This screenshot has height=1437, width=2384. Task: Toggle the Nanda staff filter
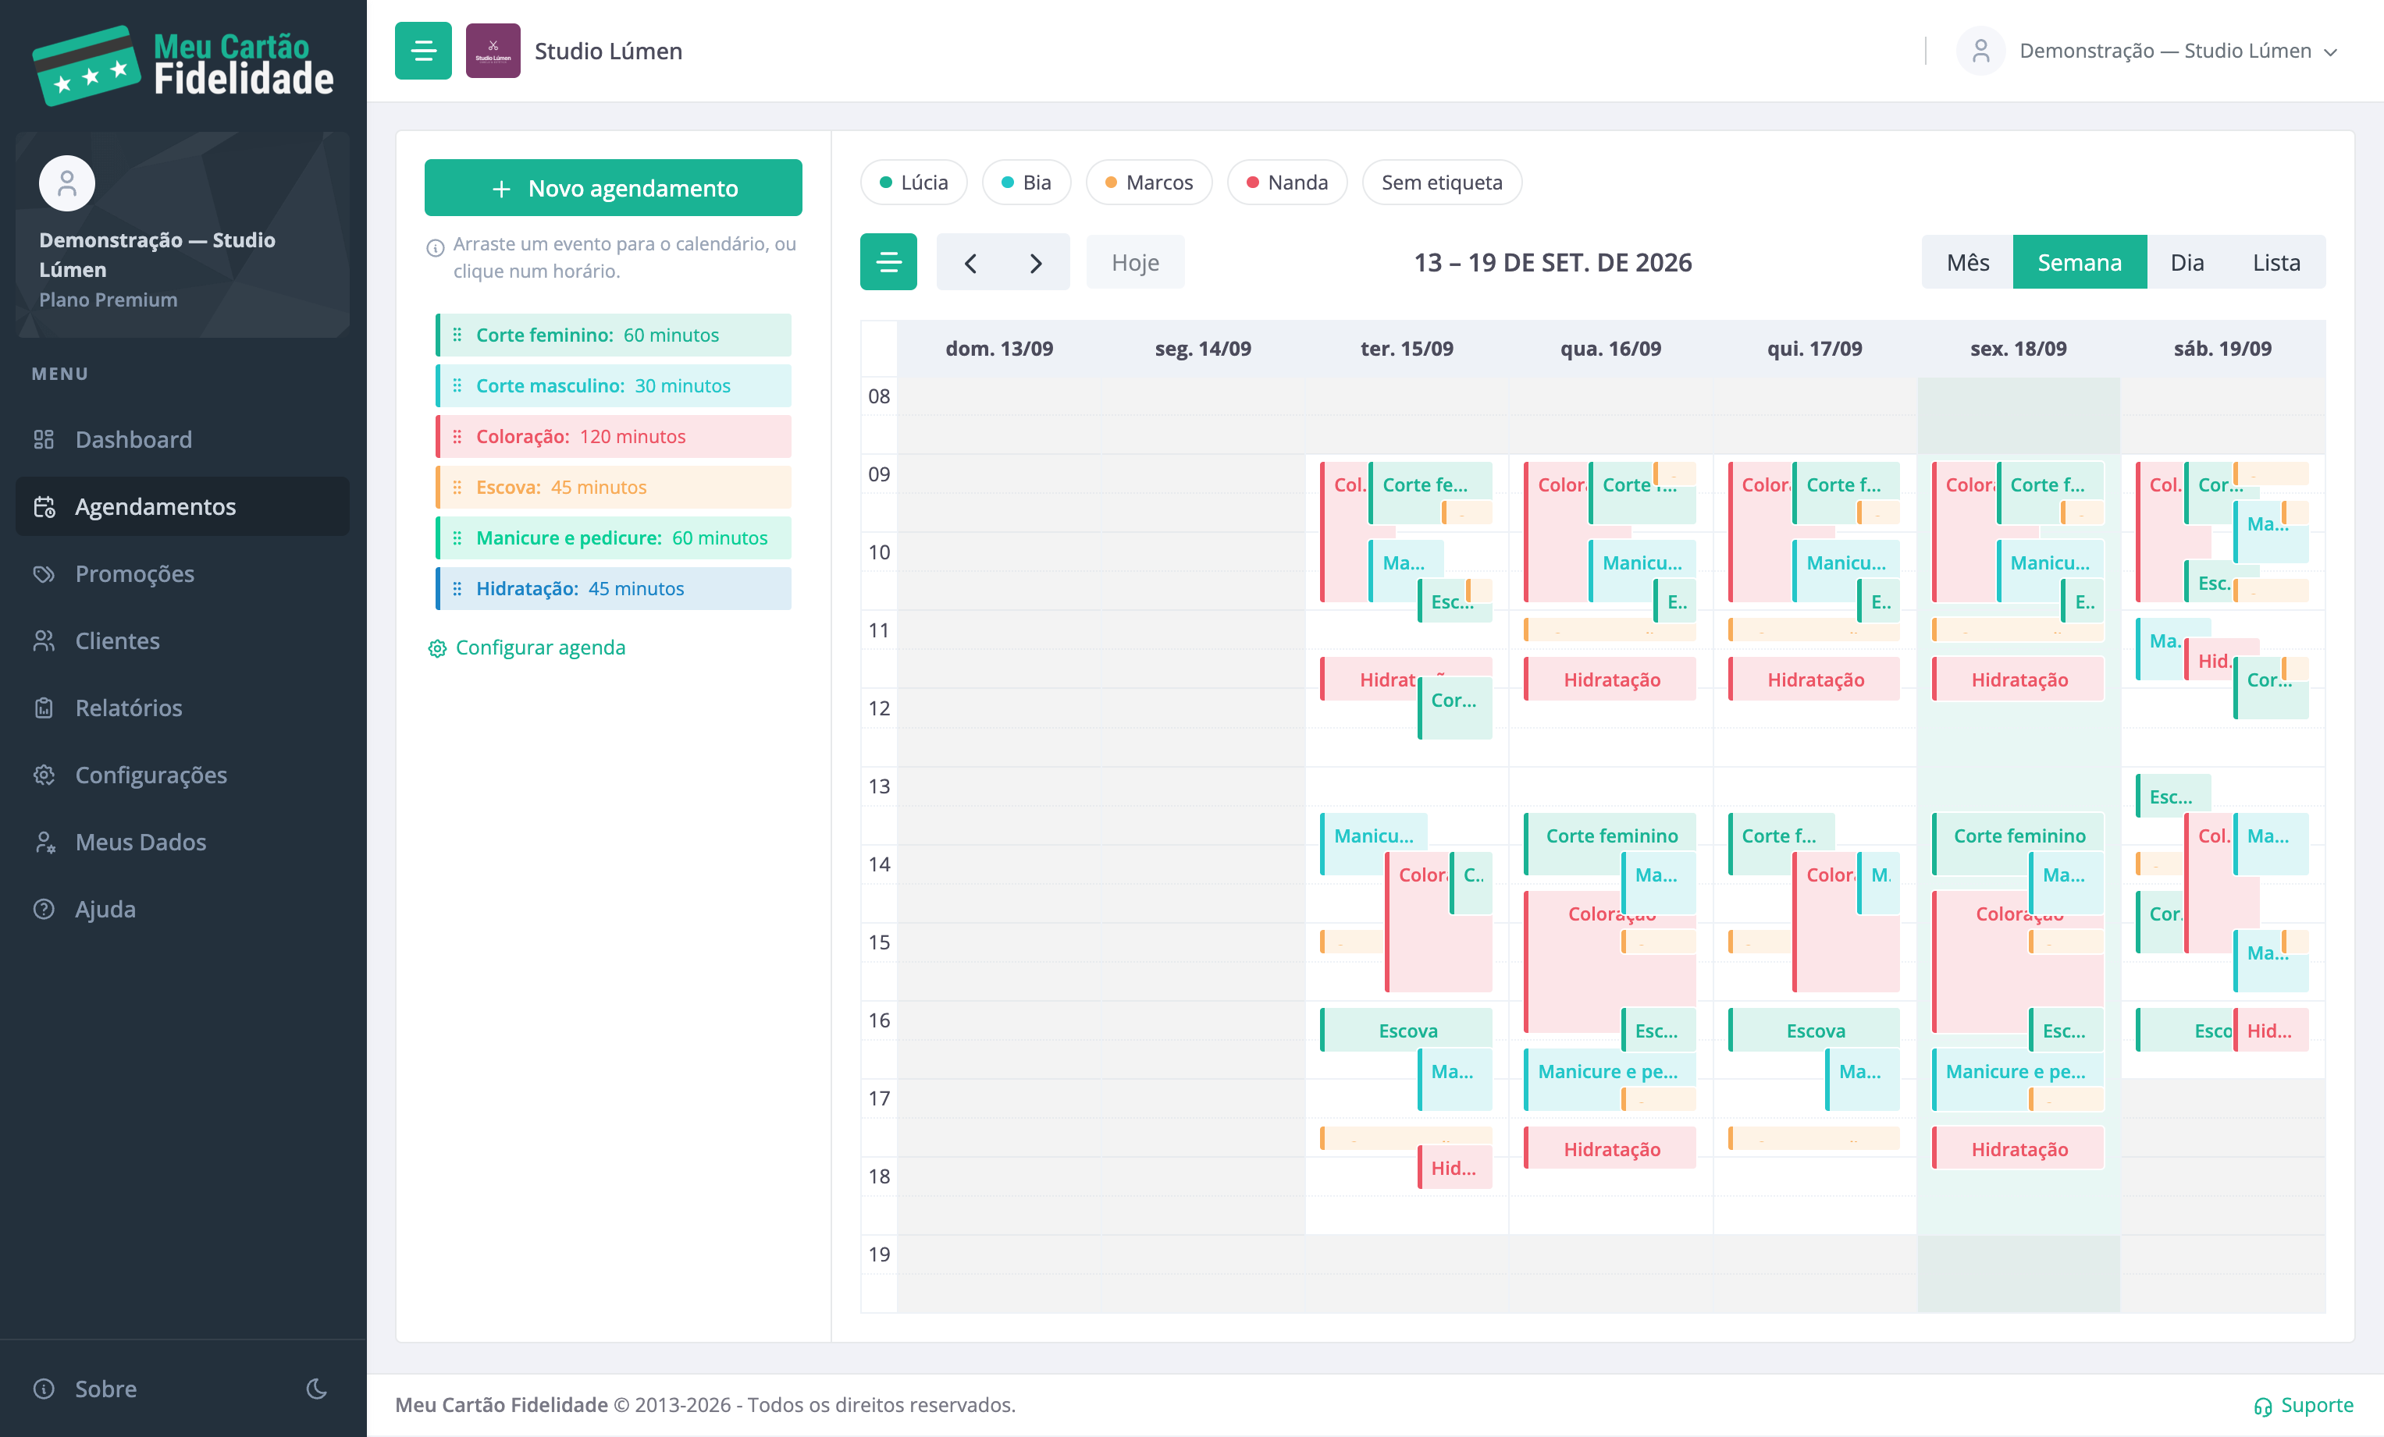[1286, 182]
